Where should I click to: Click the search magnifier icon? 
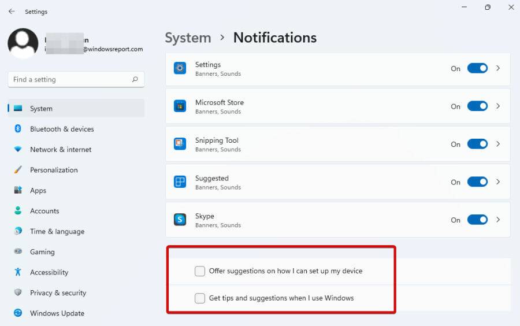coord(135,79)
